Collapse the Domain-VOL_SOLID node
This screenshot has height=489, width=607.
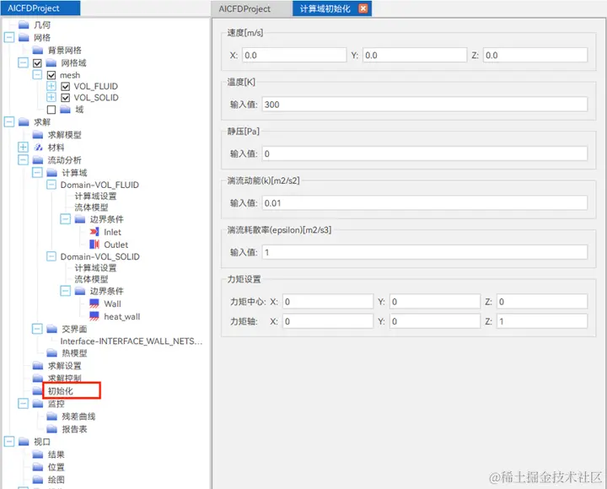(x=51, y=256)
